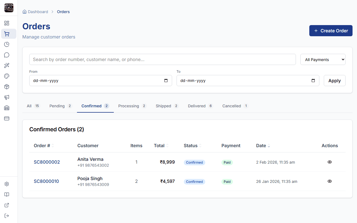Open the box products icon in sidebar
The width and height of the screenshot is (357, 223).
[7, 87]
